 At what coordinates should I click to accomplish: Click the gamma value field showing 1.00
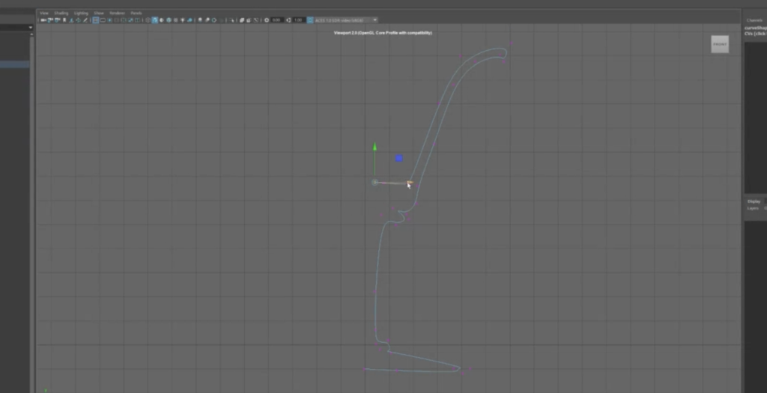299,20
